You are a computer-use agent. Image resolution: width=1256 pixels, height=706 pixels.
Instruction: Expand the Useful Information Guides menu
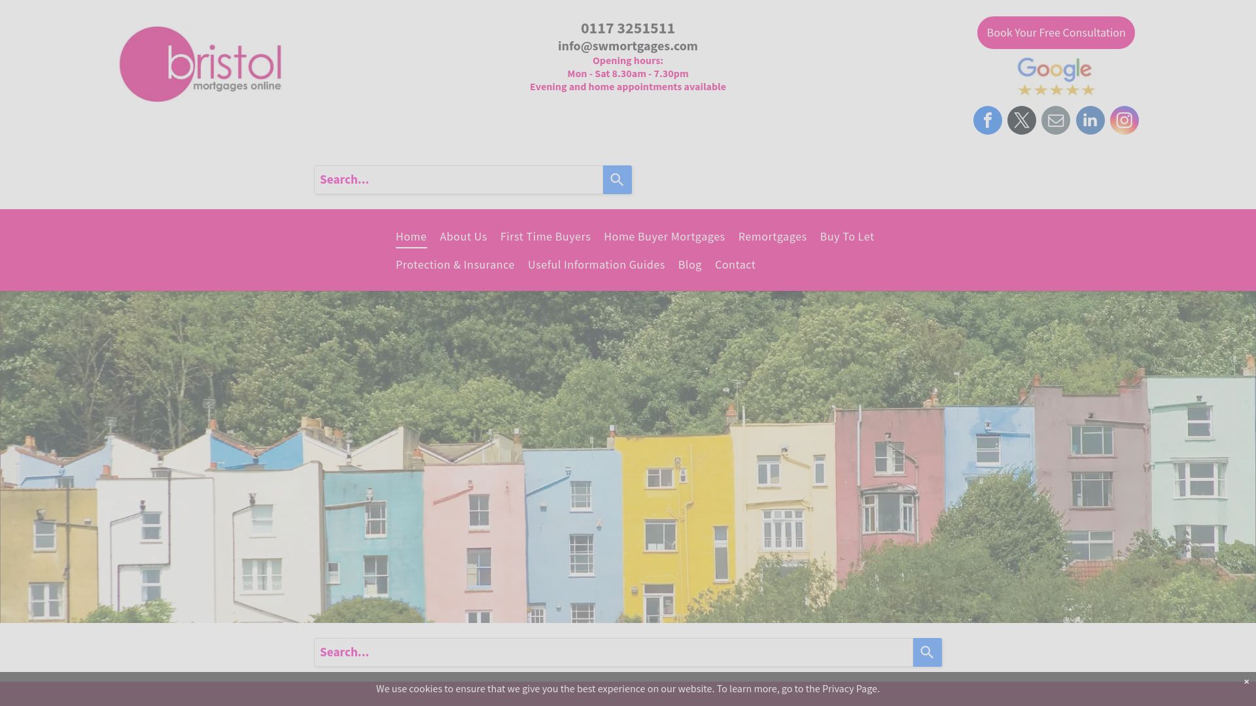(x=596, y=264)
